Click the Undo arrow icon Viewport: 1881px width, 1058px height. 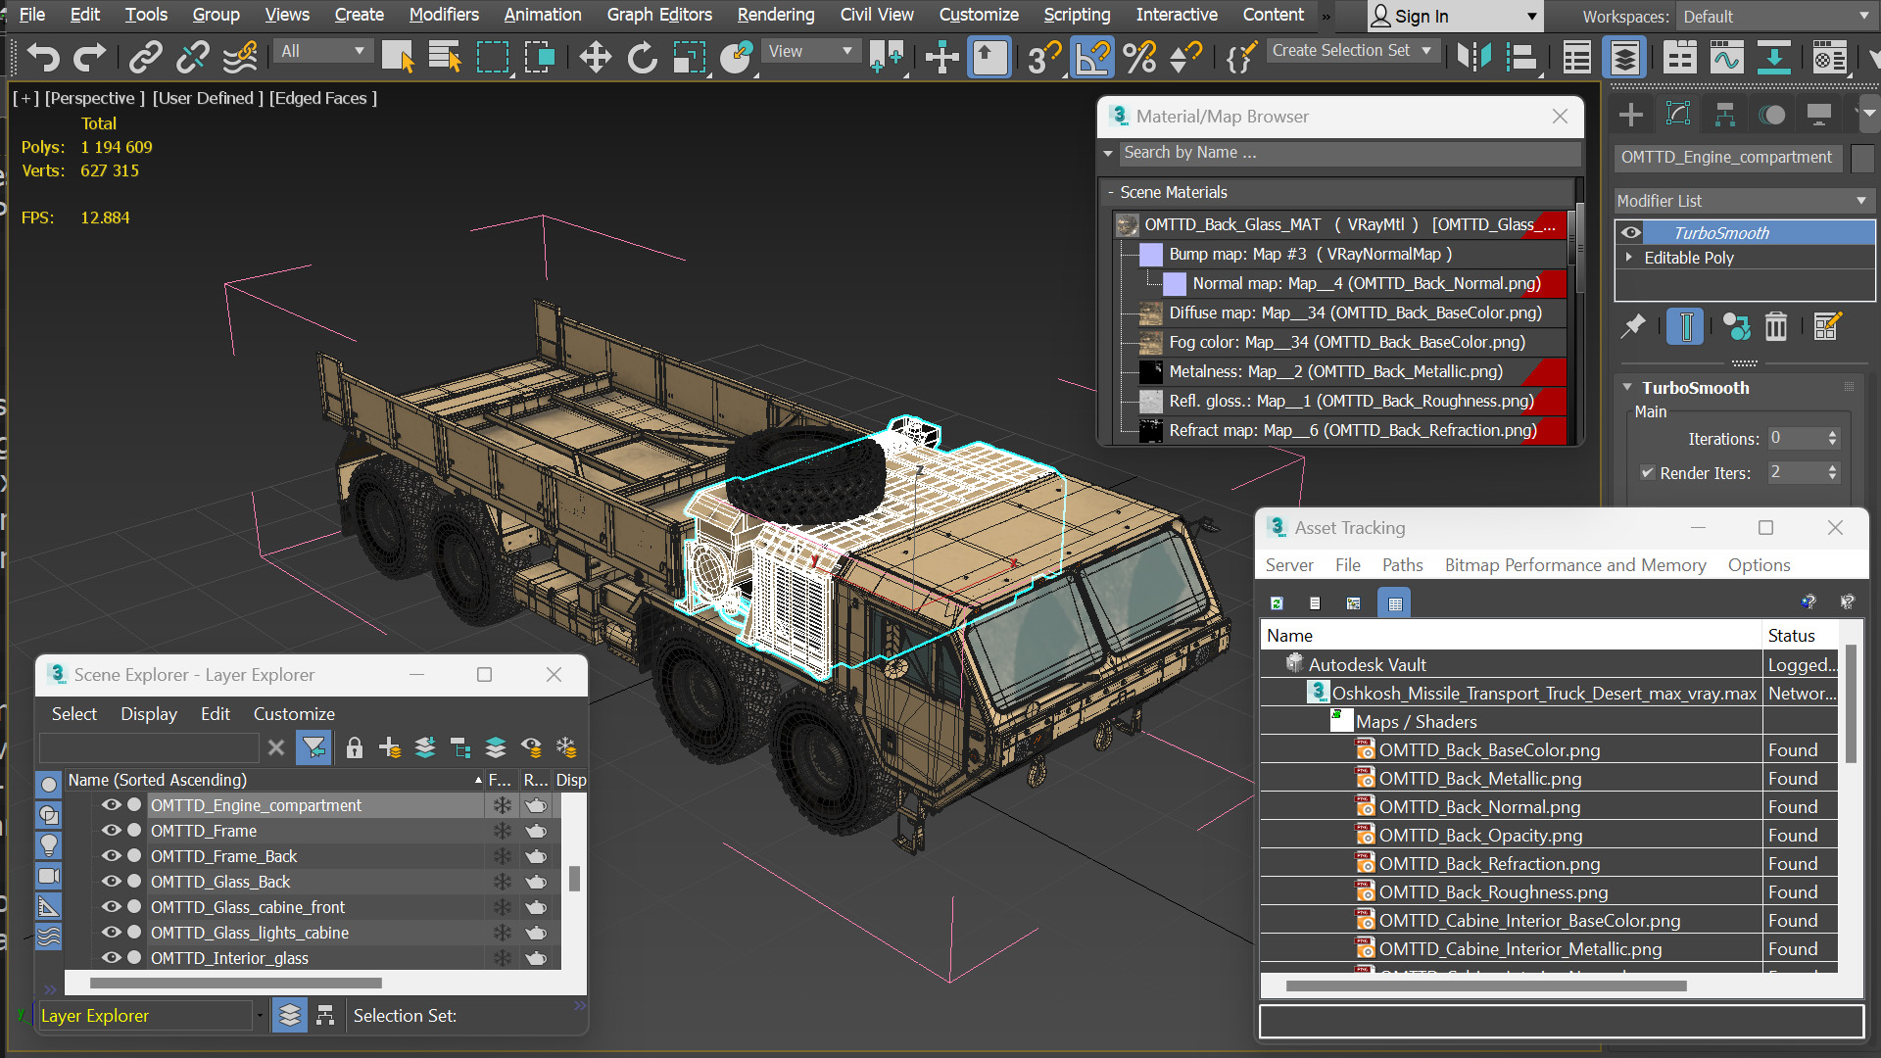43,58
